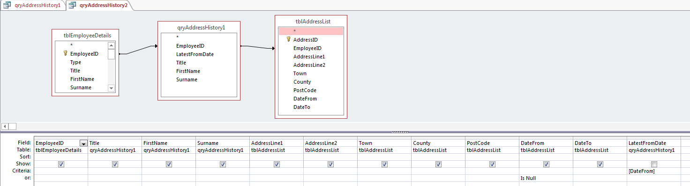
Task: Untick the Show checkbox for EmployeeID column
Action: (x=61, y=164)
